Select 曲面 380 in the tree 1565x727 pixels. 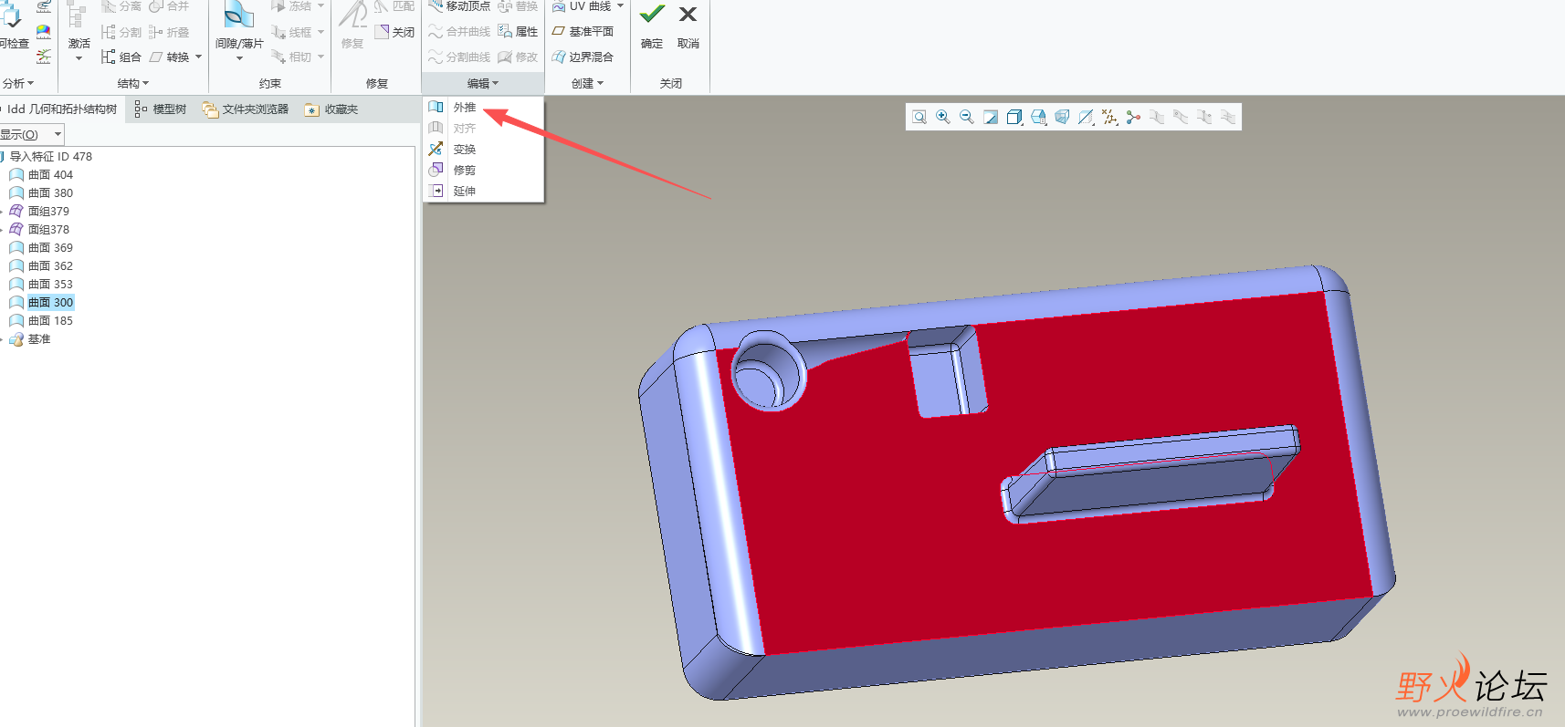42,192
